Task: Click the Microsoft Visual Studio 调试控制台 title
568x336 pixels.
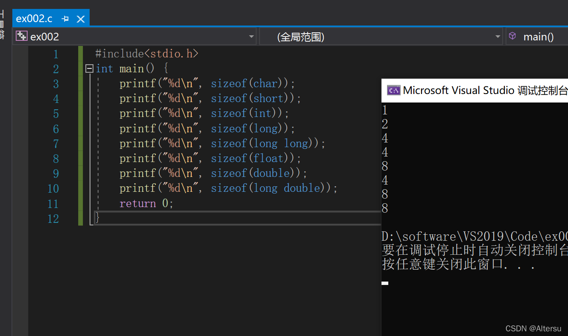Action: [x=485, y=90]
